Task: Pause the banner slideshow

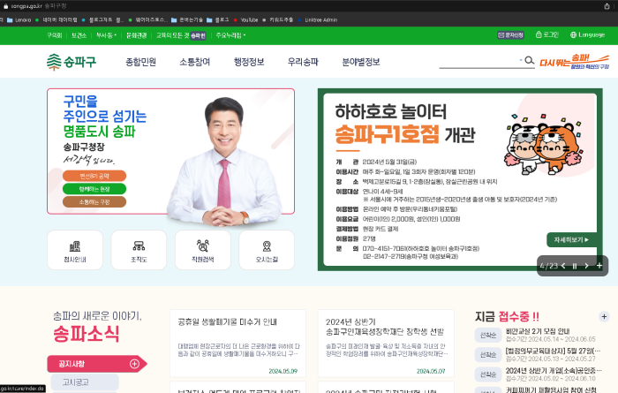Action: [575, 266]
